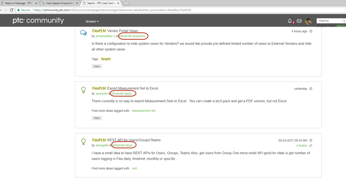Viewport: 346px width, 179px height.
Task: Click Other label under Export Measurement post
Action: [x=97, y=118]
